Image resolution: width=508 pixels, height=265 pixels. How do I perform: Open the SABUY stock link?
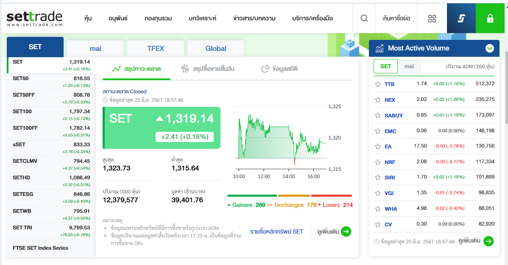pyautogui.click(x=394, y=115)
